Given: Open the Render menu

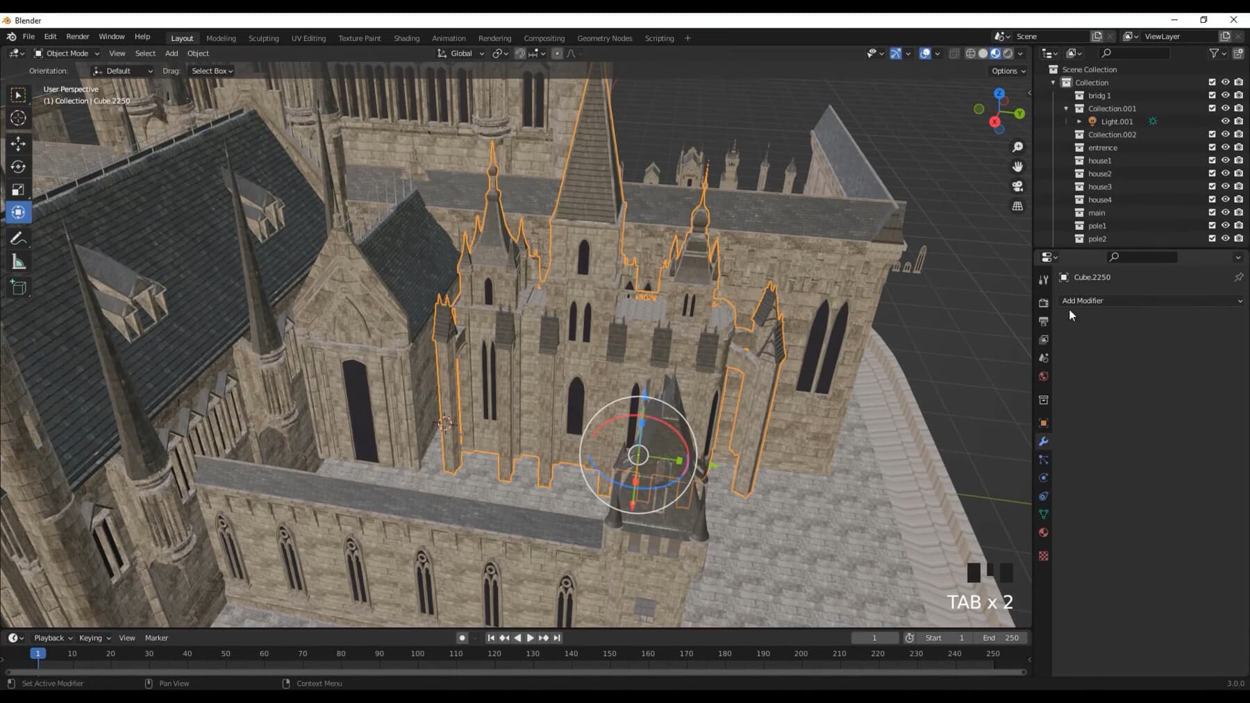Looking at the screenshot, I should pos(78,37).
